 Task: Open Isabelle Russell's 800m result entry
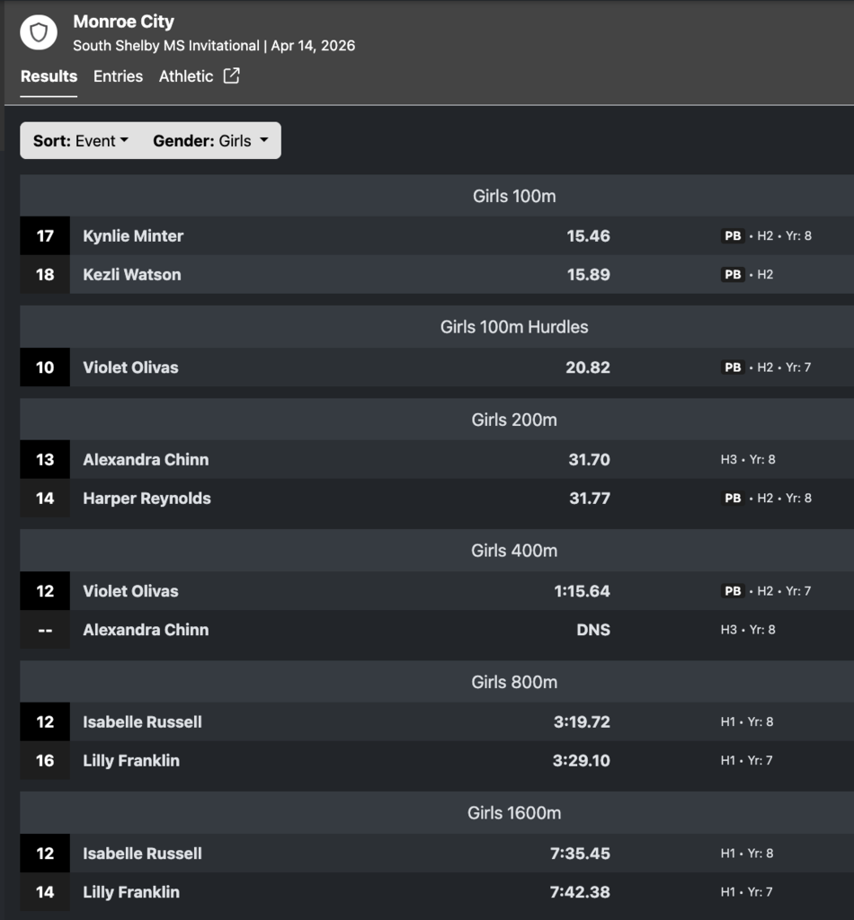click(142, 722)
